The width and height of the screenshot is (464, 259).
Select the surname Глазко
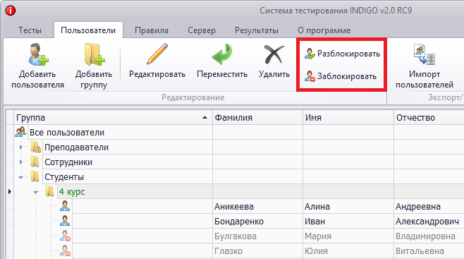click(228, 251)
